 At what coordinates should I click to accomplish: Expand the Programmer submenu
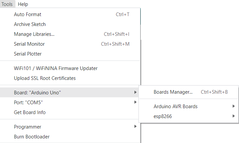tap(28, 127)
